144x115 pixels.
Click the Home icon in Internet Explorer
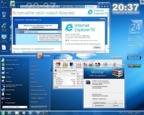coord(102,6)
